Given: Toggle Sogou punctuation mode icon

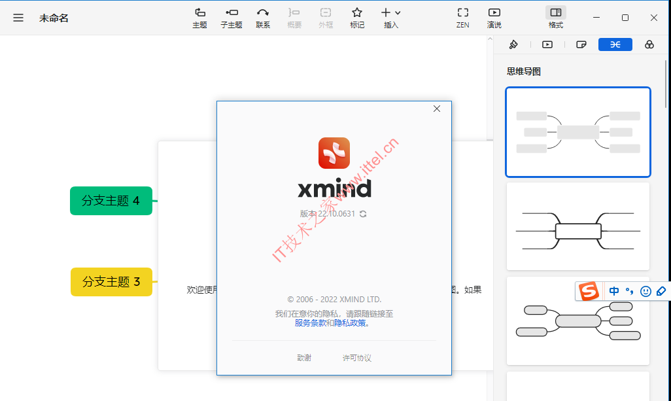Looking at the screenshot, I should (x=630, y=292).
